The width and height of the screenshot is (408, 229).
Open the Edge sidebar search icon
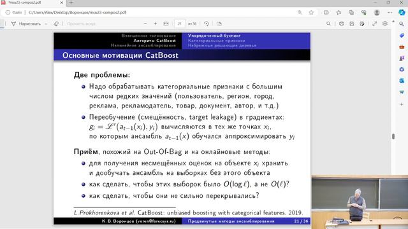(402, 24)
